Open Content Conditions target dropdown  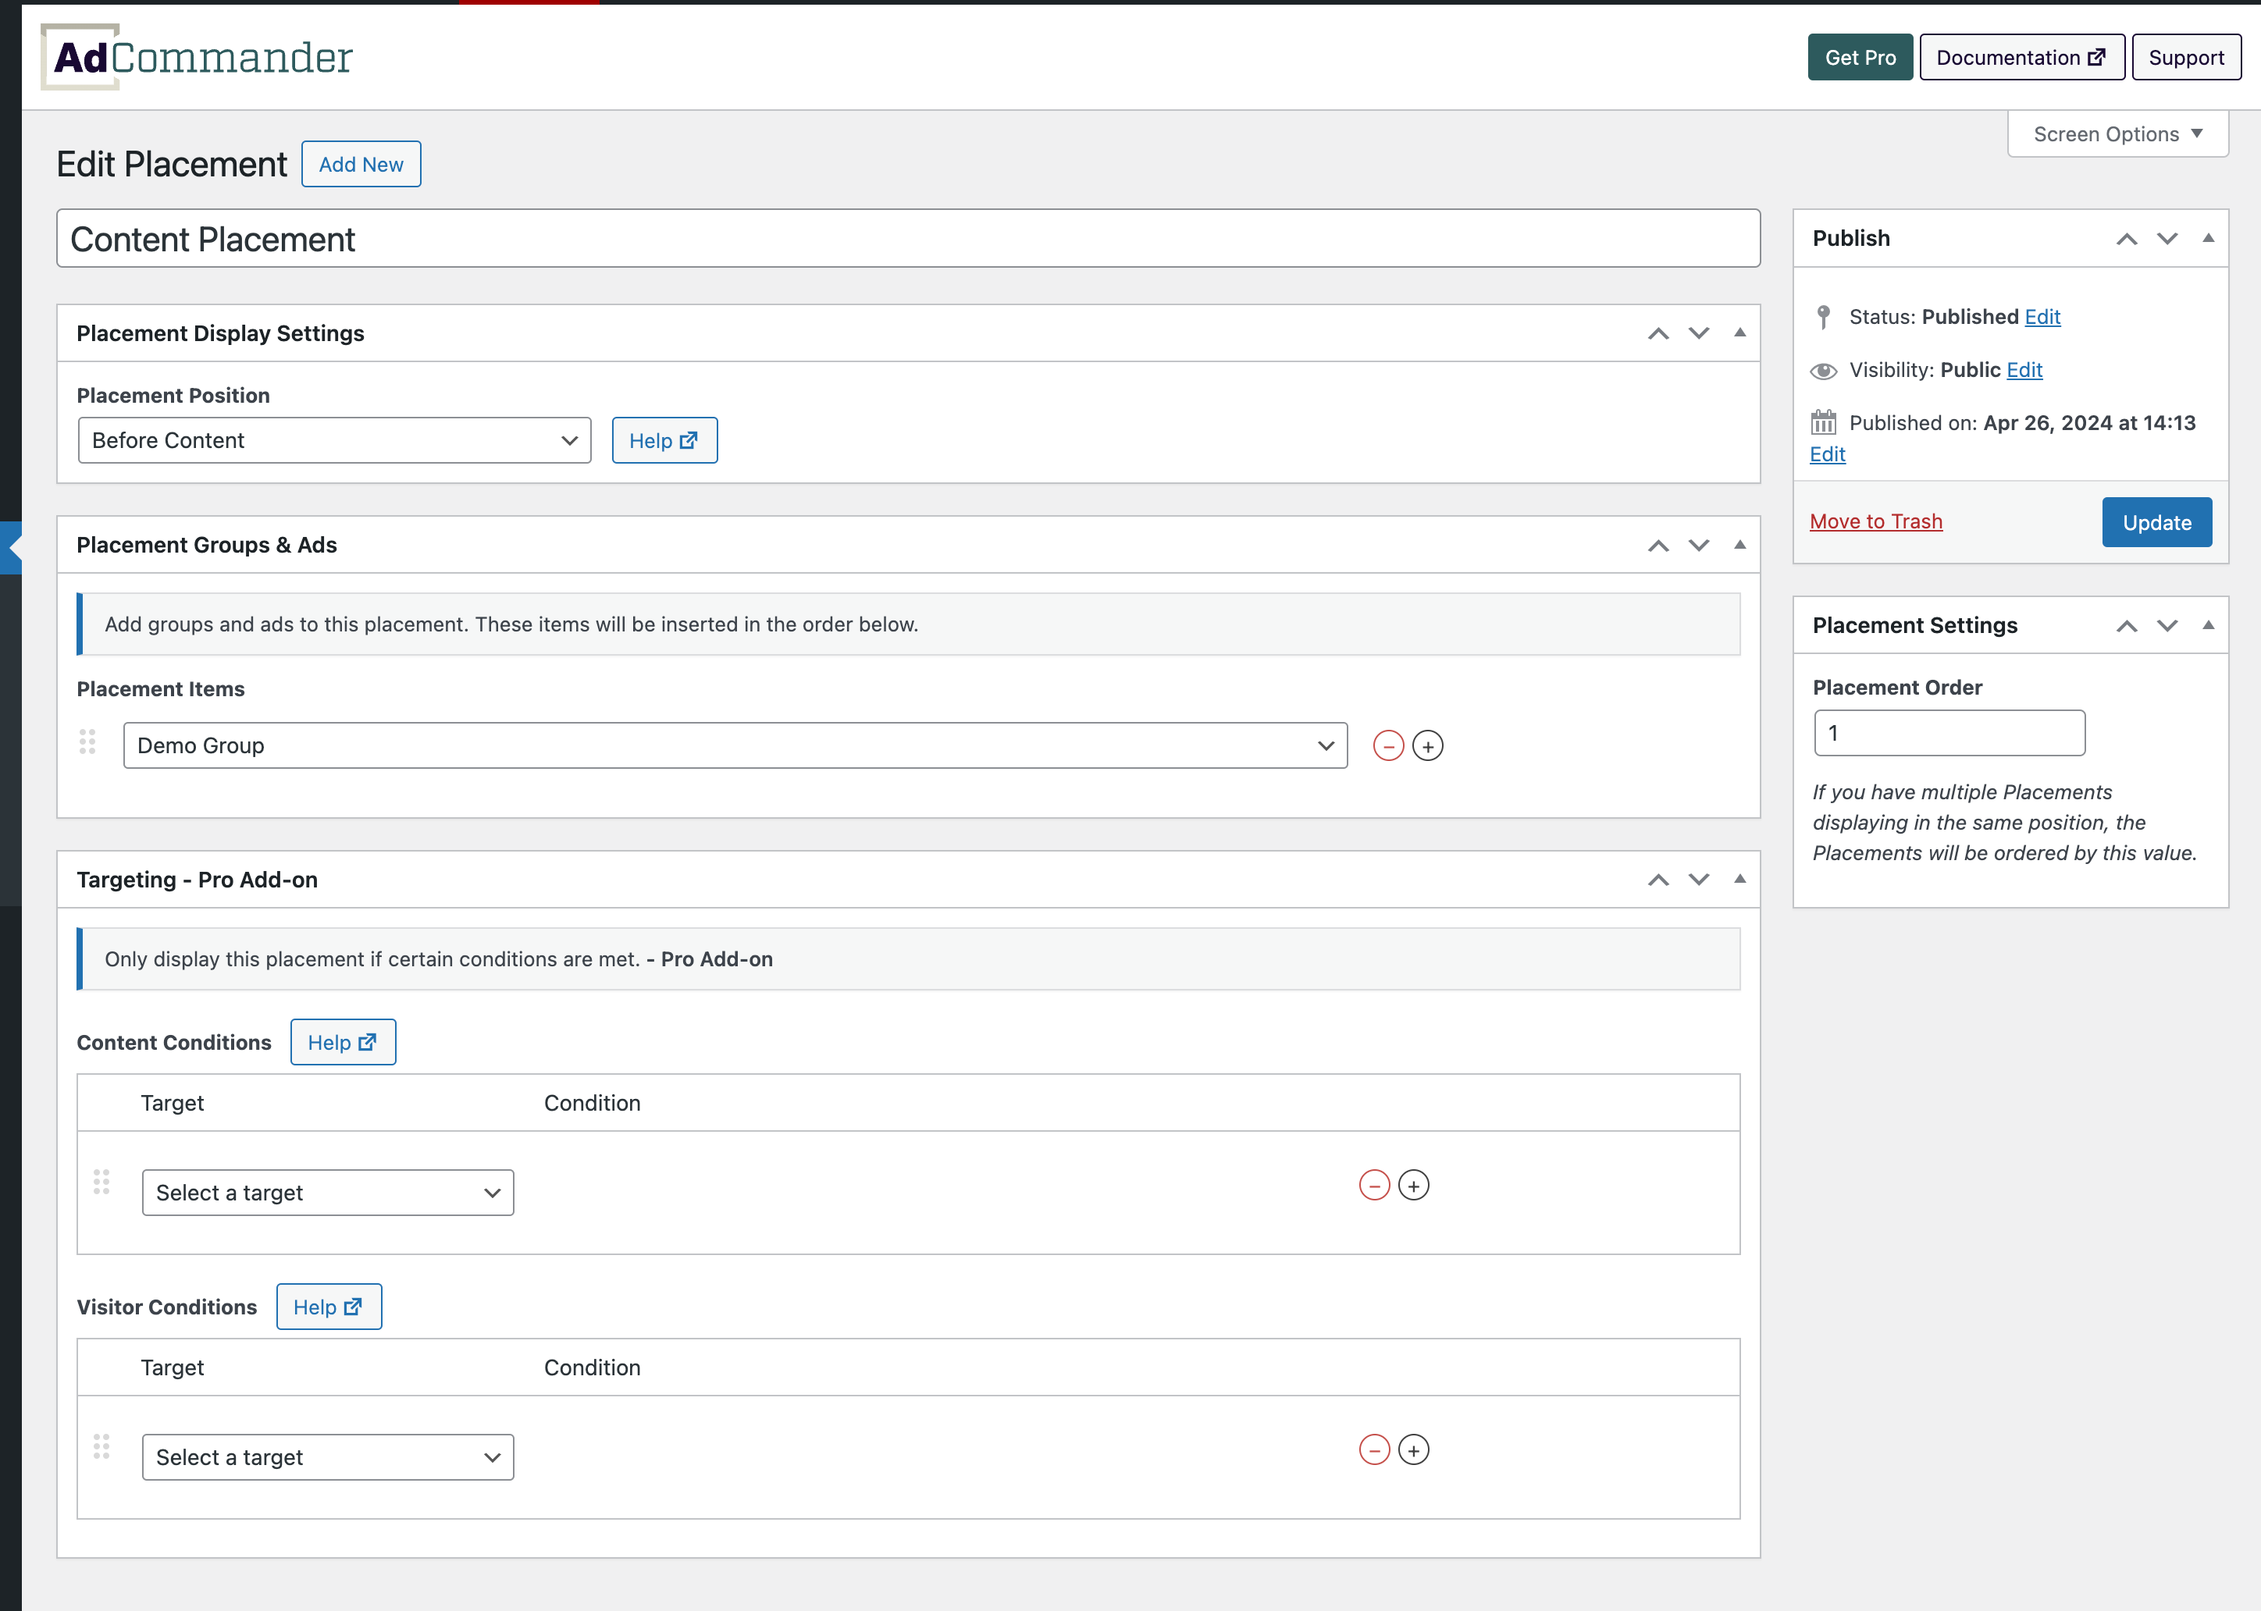pyautogui.click(x=327, y=1193)
